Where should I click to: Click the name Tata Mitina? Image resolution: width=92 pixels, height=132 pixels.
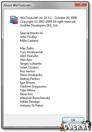[28, 90]
